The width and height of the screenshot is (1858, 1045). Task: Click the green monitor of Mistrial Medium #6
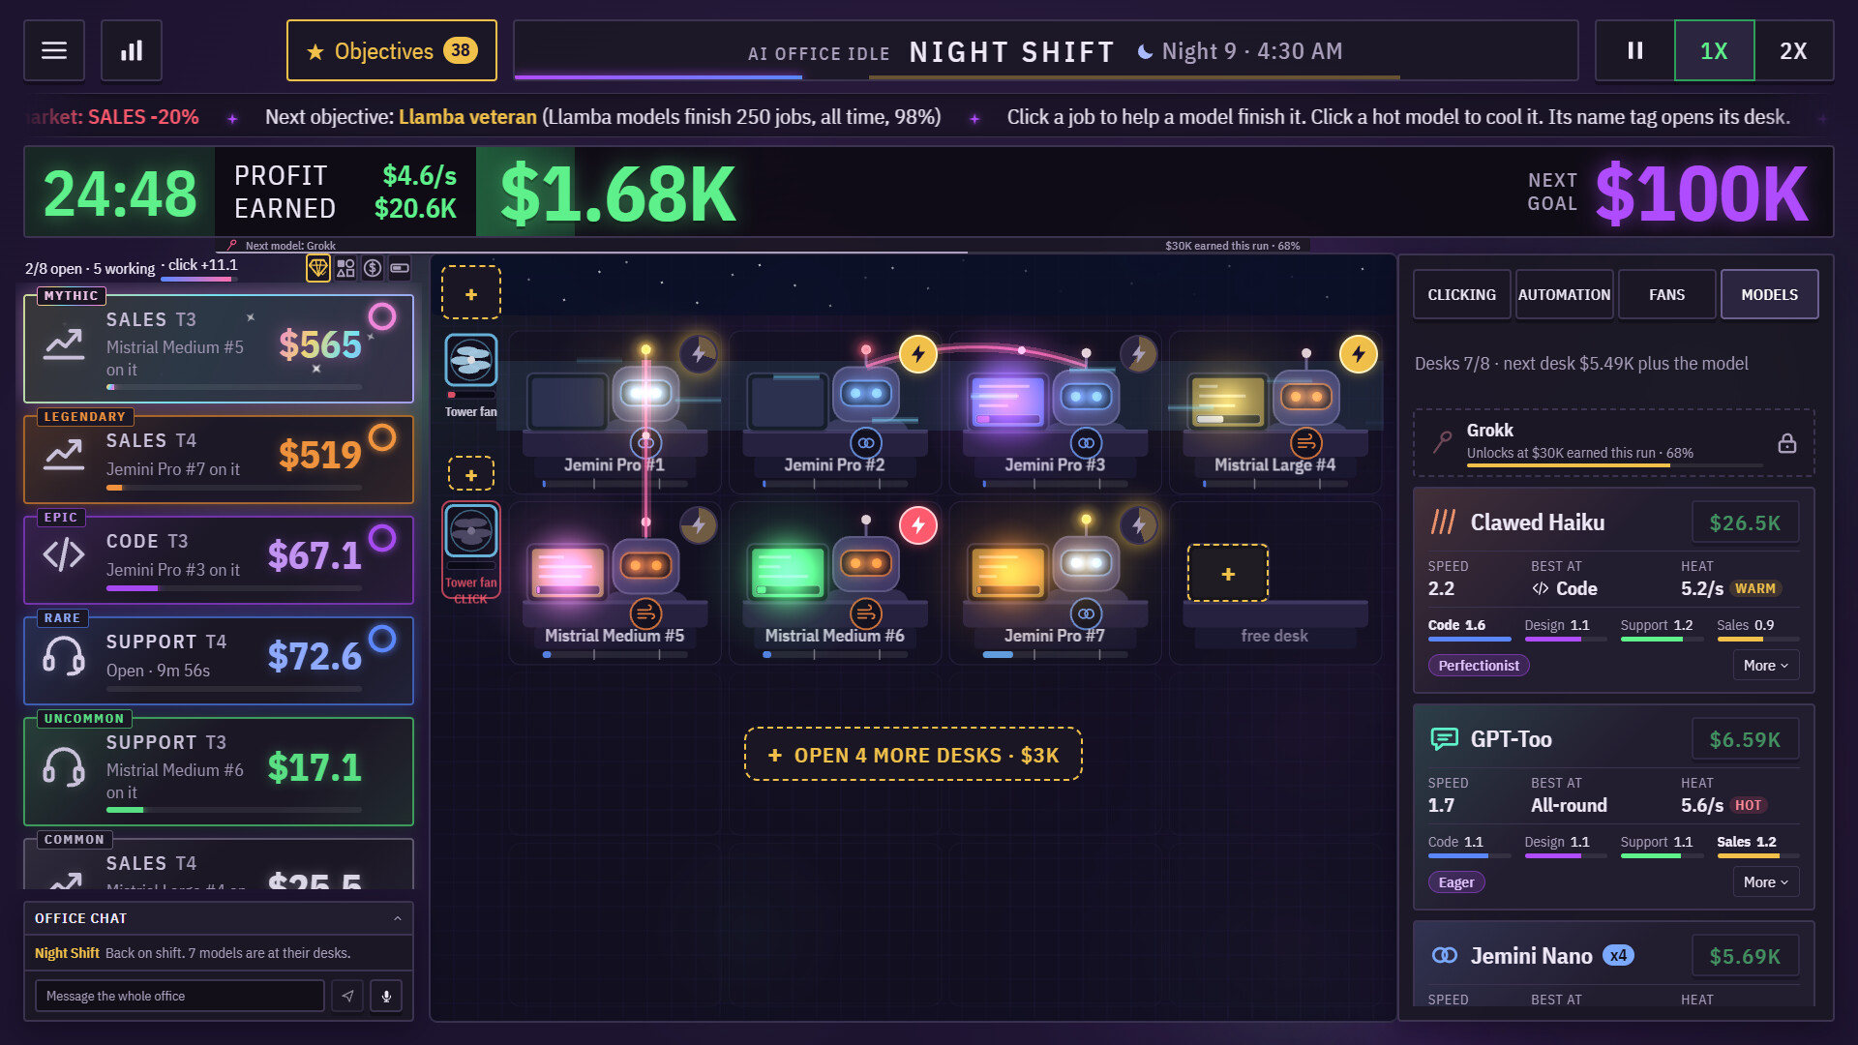click(x=788, y=573)
